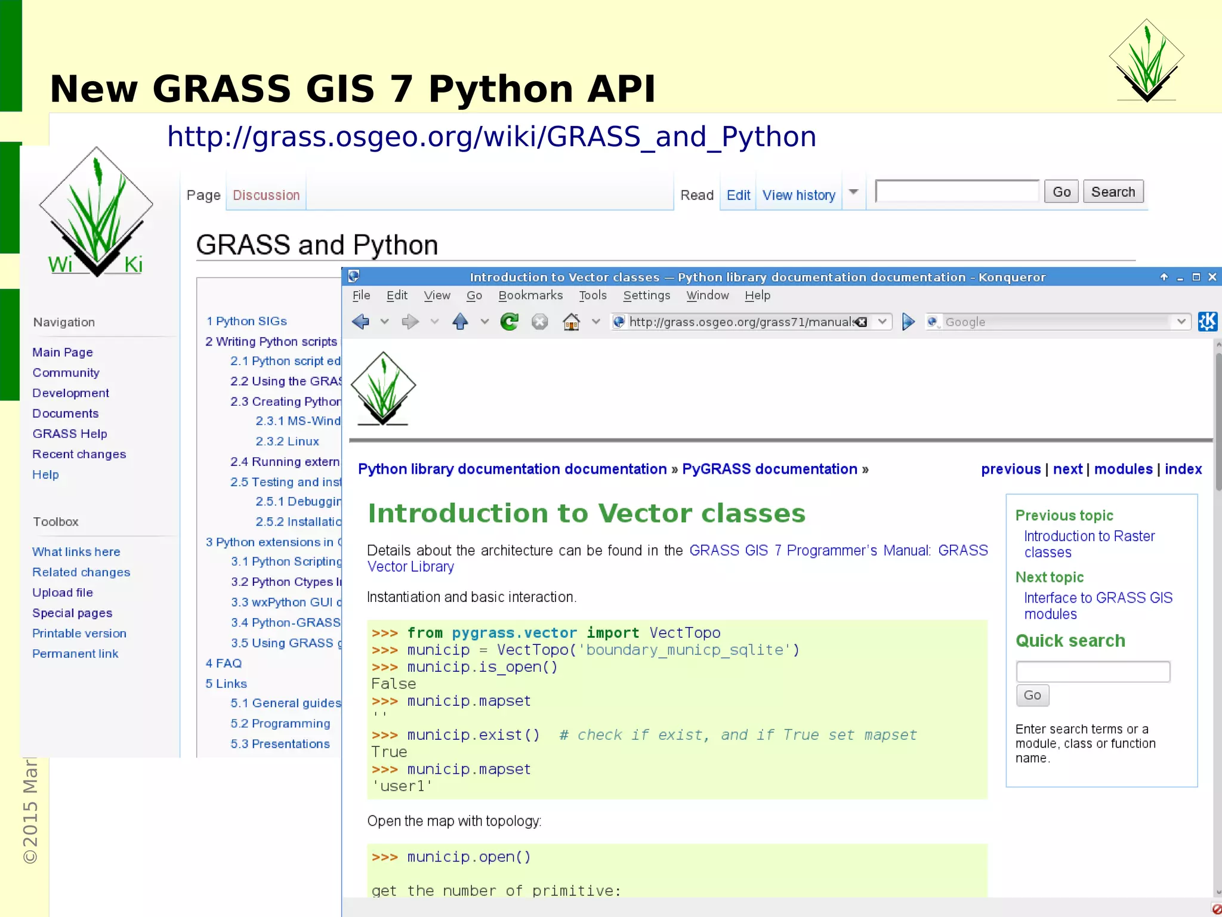The image size is (1222, 917).
Task: Open the Help menu in Konqueror
Action: tap(758, 295)
